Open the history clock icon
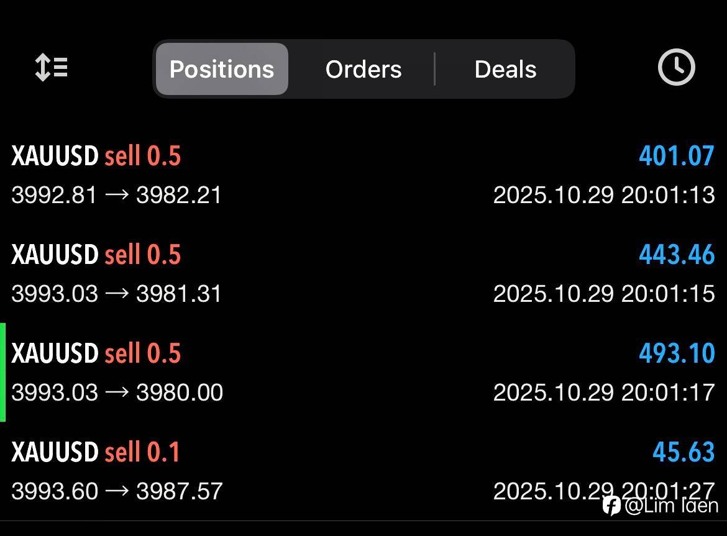 [x=676, y=67]
